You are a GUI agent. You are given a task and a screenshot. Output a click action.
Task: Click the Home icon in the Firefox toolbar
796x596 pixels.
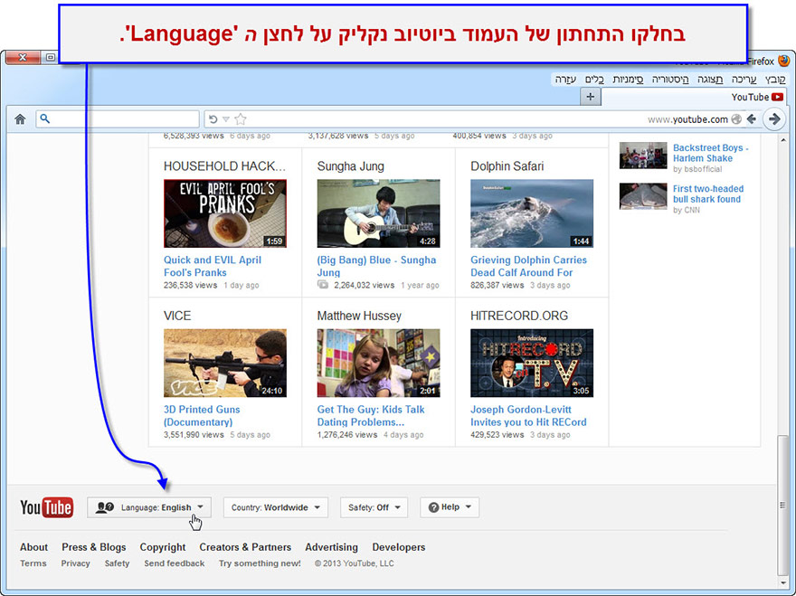[20, 118]
